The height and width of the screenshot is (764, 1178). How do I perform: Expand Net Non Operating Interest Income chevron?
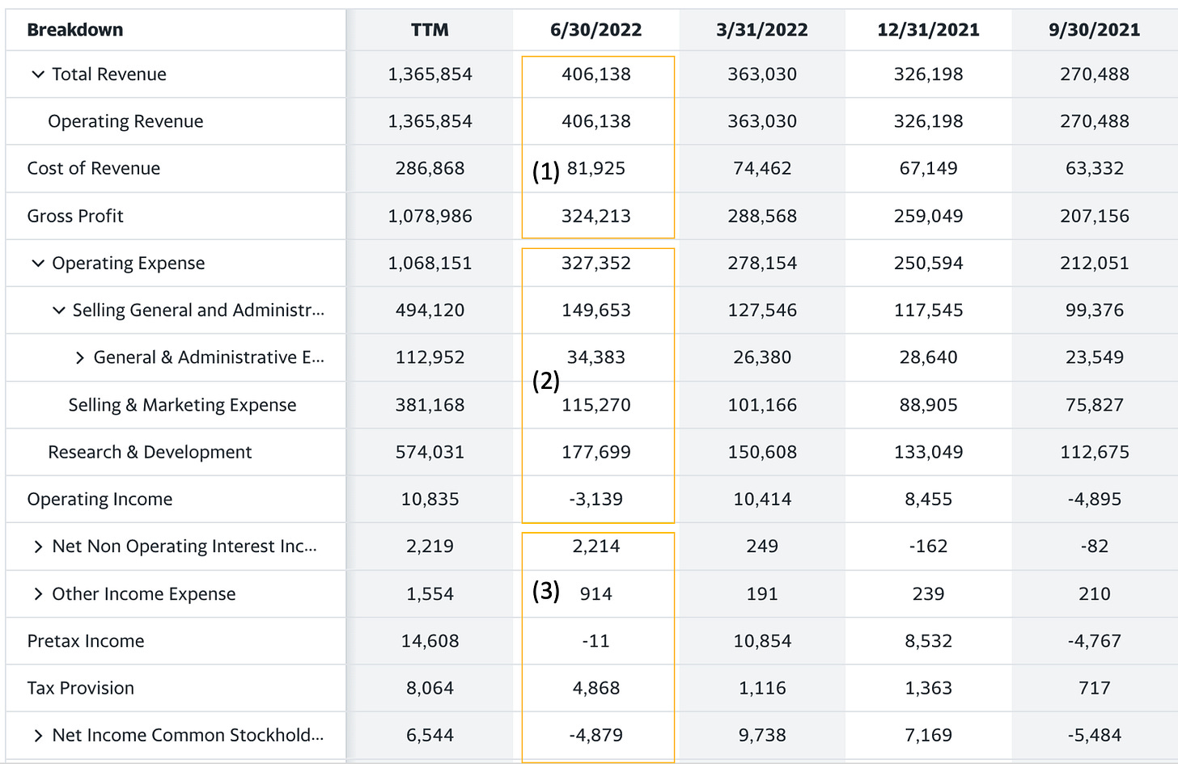[x=38, y=547]
